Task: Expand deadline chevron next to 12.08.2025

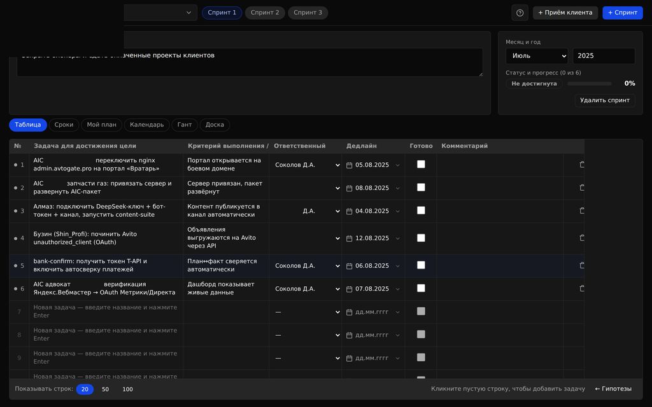Action: click(397, 238)
